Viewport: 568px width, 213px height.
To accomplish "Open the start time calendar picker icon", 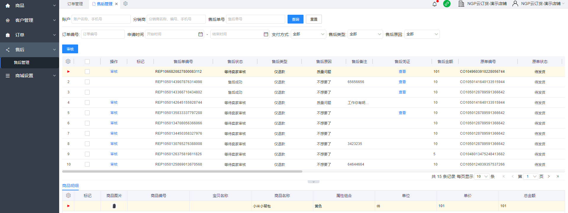I will coord(201,34).
